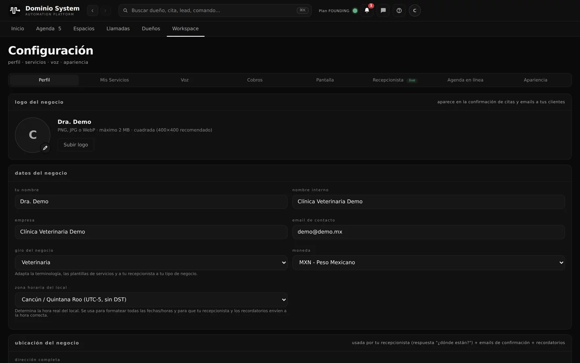The height and width of the screenshot is (363, 580).
Task: Open the chat messages icon
Action: (x=383, y=10)
